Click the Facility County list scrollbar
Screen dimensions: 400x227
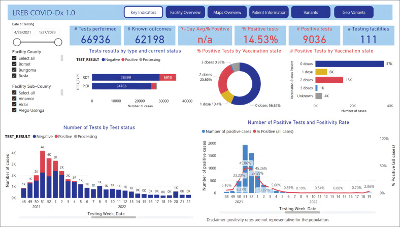click(x=62, y=58)
